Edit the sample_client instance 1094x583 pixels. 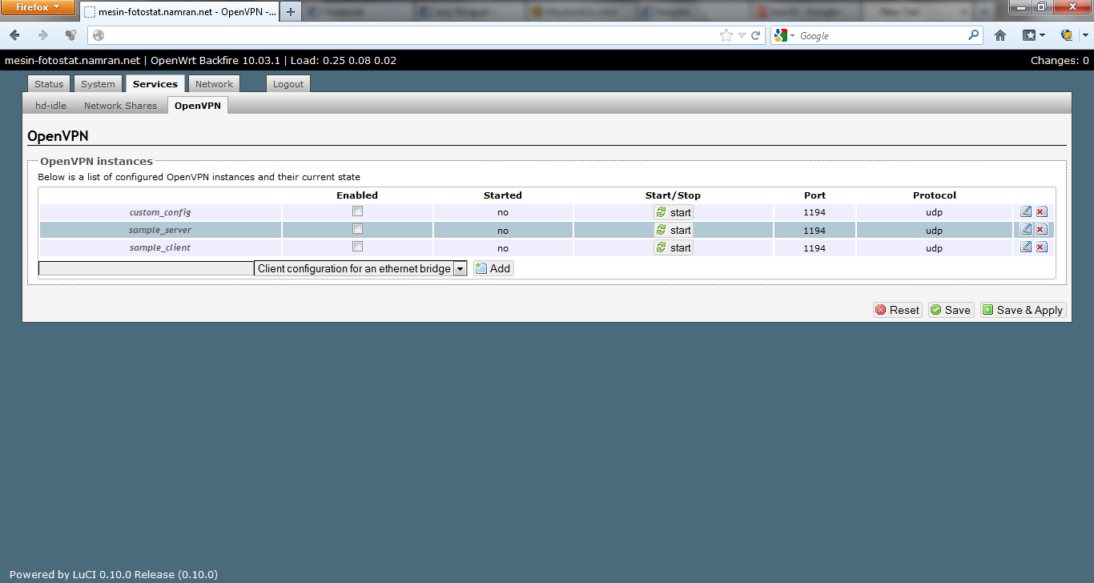click(x=1026, y=247)
